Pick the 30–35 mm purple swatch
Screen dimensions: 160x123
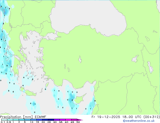click(57, 120)
